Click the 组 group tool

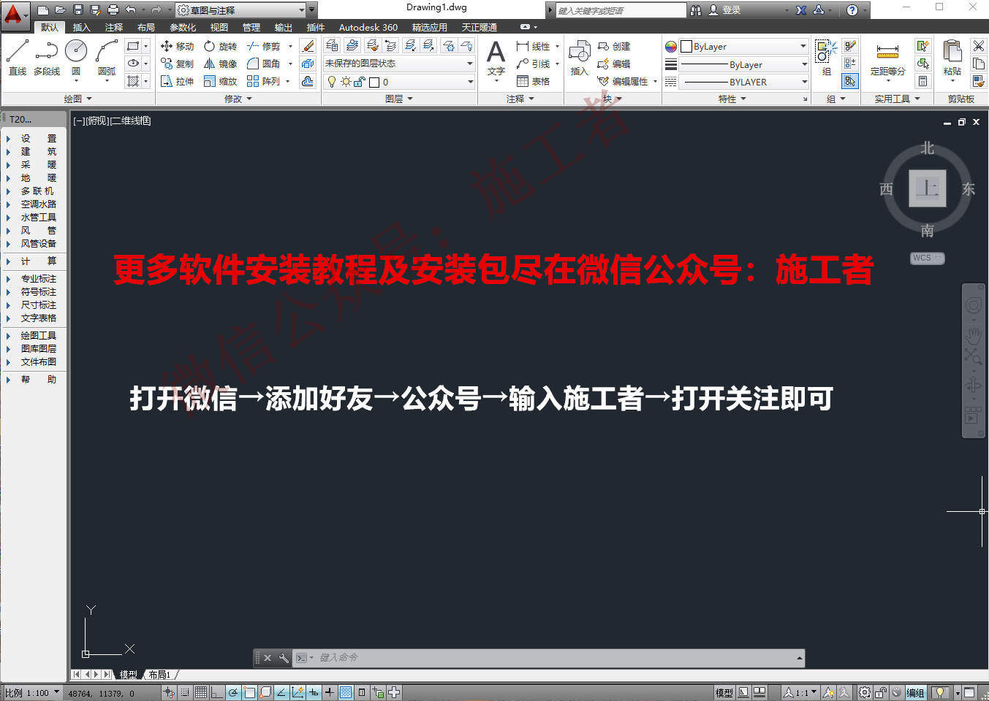pos(826,57)
